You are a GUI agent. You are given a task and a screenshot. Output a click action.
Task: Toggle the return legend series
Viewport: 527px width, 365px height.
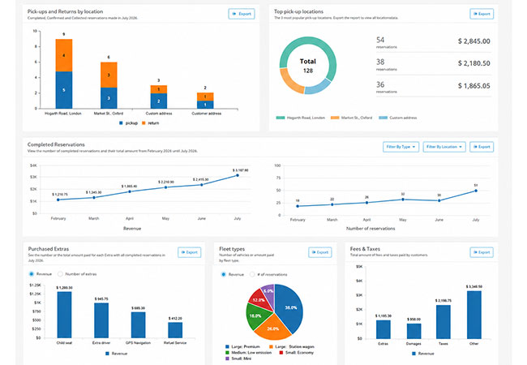[x=150, y=123]
